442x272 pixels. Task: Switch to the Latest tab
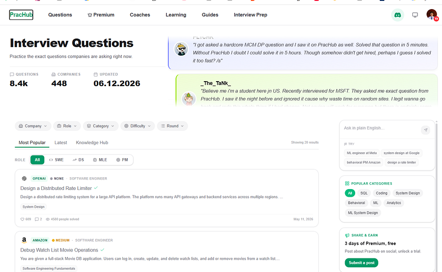tap(60, 142)
